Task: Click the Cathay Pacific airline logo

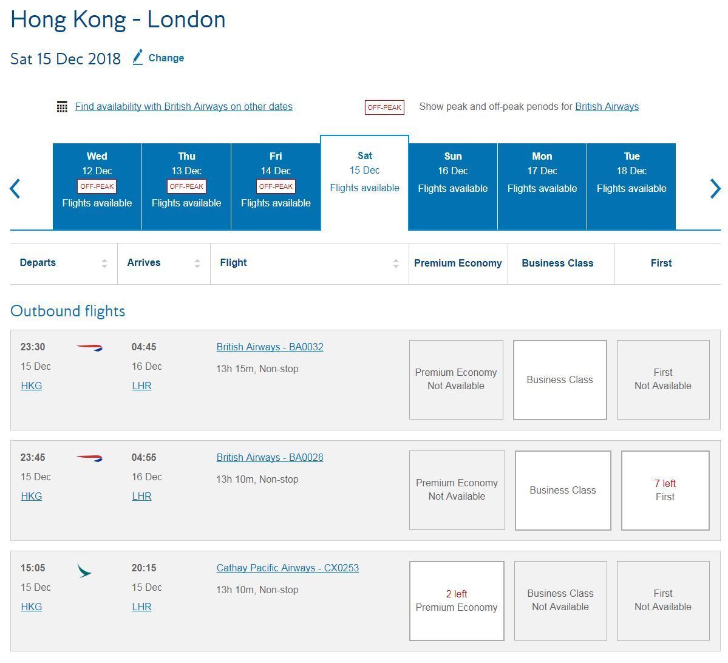Action: (84, 570)
